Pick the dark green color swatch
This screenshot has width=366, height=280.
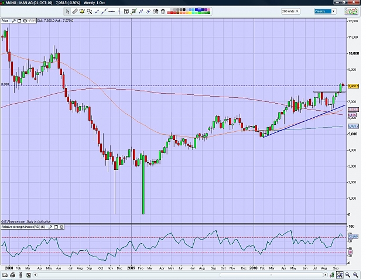click(208, 13)
